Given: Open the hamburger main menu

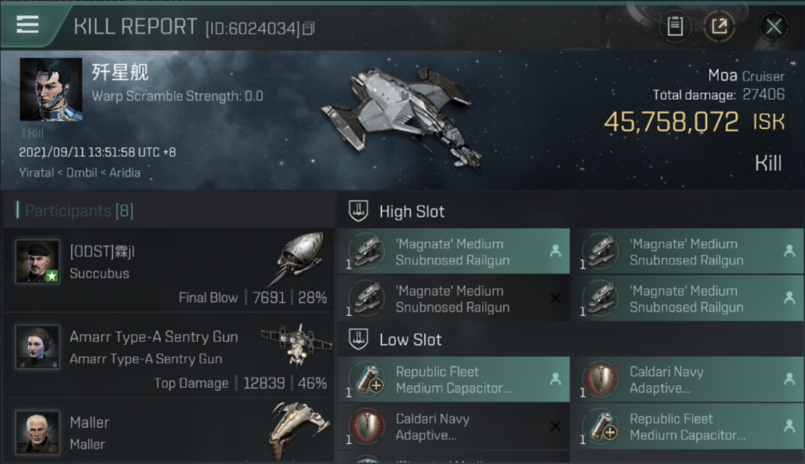Looking at the screenshot, I should coord(28,25).
